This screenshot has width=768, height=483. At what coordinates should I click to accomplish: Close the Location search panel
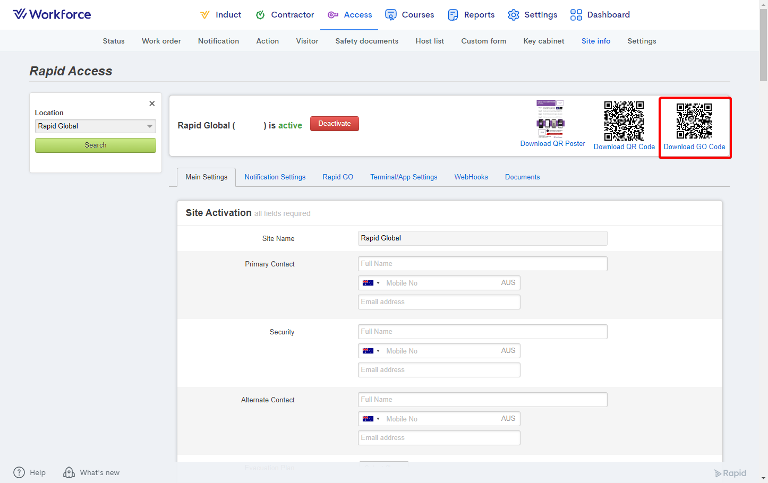point(152,103)
